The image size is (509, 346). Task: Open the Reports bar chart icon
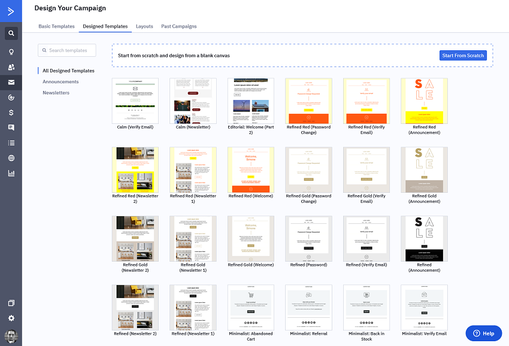click(x=11, y=173)
